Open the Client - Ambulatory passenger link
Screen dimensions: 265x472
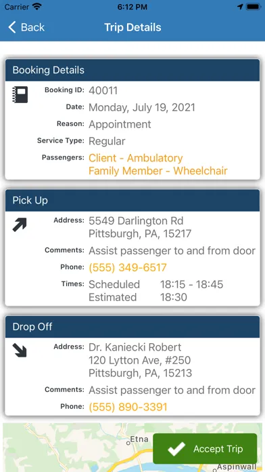pos(136,158)
